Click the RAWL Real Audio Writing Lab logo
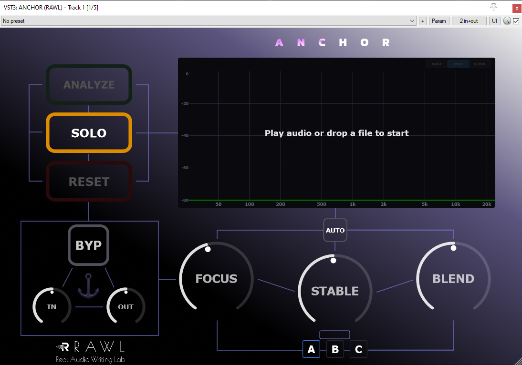 coord(91,352)
